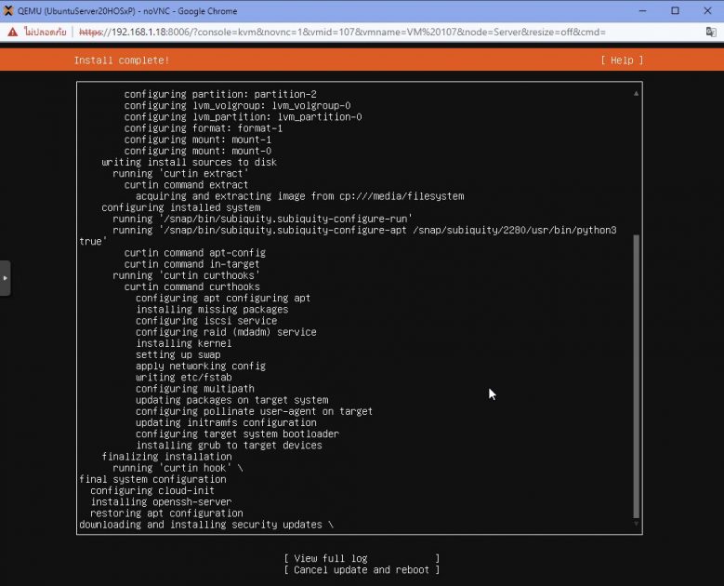The height and width of the screenshot is (586, 724).
Task: Click log line 'apply networking config'
Action: pyautogui.click(x=201, y=366)
